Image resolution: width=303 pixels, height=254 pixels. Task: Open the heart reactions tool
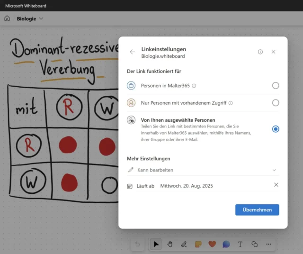pyautogui.click(x=212, y=244)
